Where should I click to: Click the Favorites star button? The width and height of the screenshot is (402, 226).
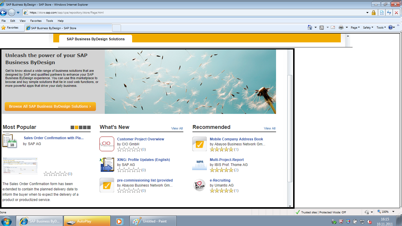tap(10, 28)
